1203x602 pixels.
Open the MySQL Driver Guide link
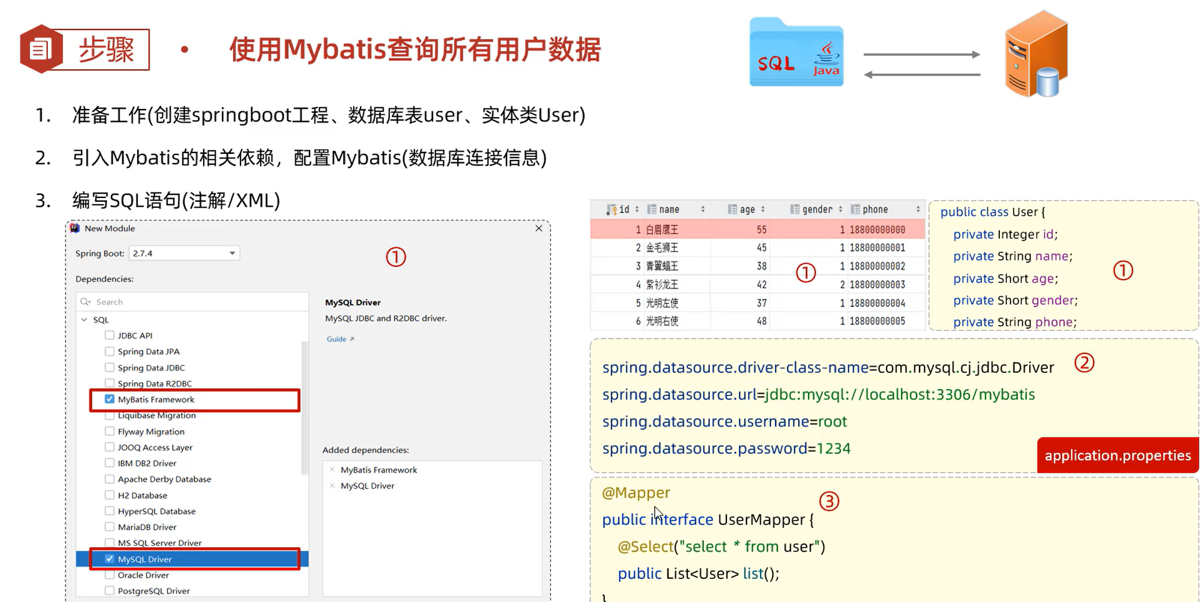click(335, 339)
